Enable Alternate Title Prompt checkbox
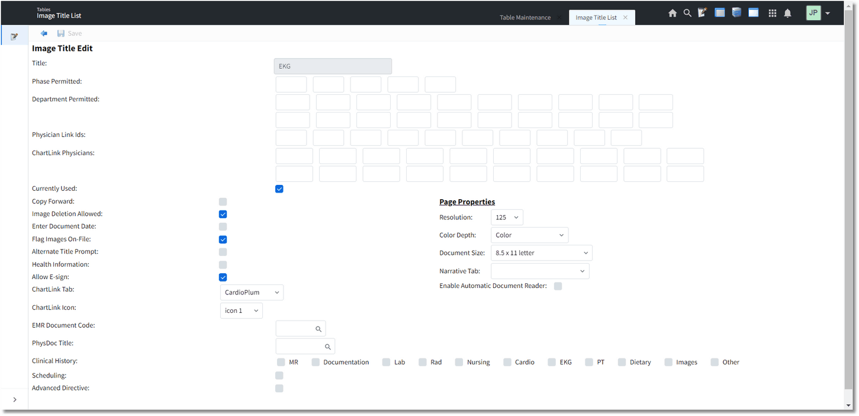Image resolution: width=859 pixels, height=416 pixels. 223,252
